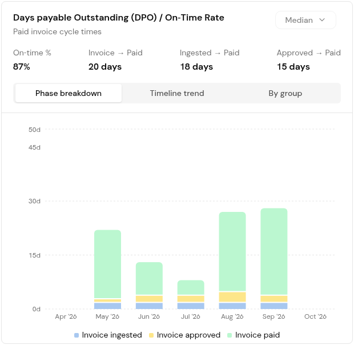Click the 45d y-axis label
The height and width of the screenshot is (345, 354).
click(x=34, y=147)
